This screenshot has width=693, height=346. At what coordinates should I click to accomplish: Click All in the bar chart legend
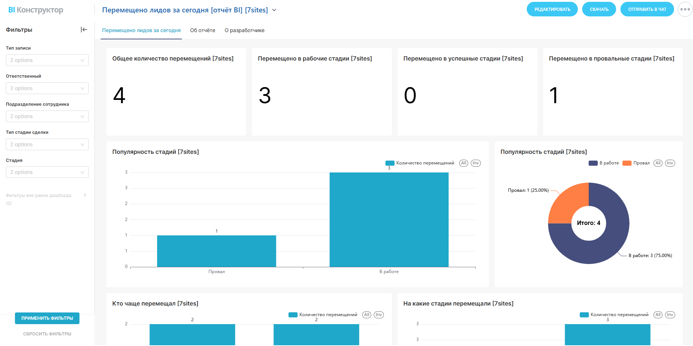(x=463, y=163)
